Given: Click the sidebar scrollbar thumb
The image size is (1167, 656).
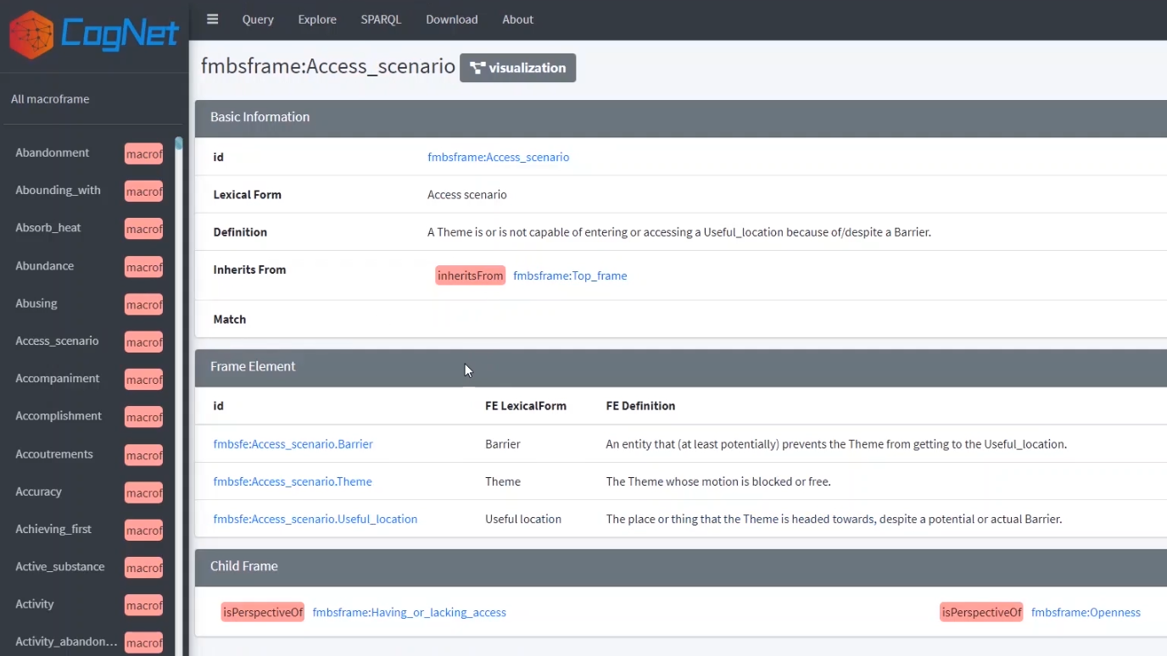Looking at the screenshot, I should (x=179, y=143).
